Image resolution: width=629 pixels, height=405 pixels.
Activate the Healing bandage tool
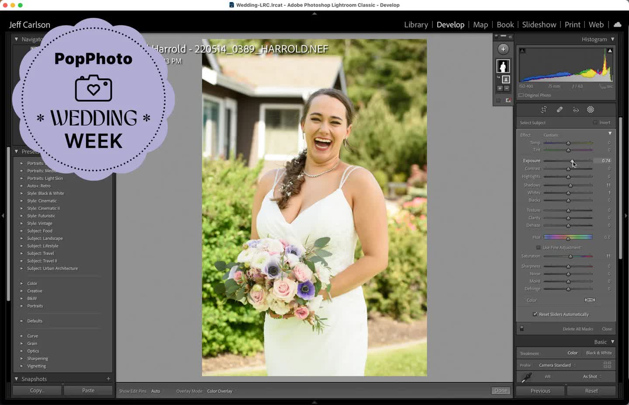coord(560,110)
